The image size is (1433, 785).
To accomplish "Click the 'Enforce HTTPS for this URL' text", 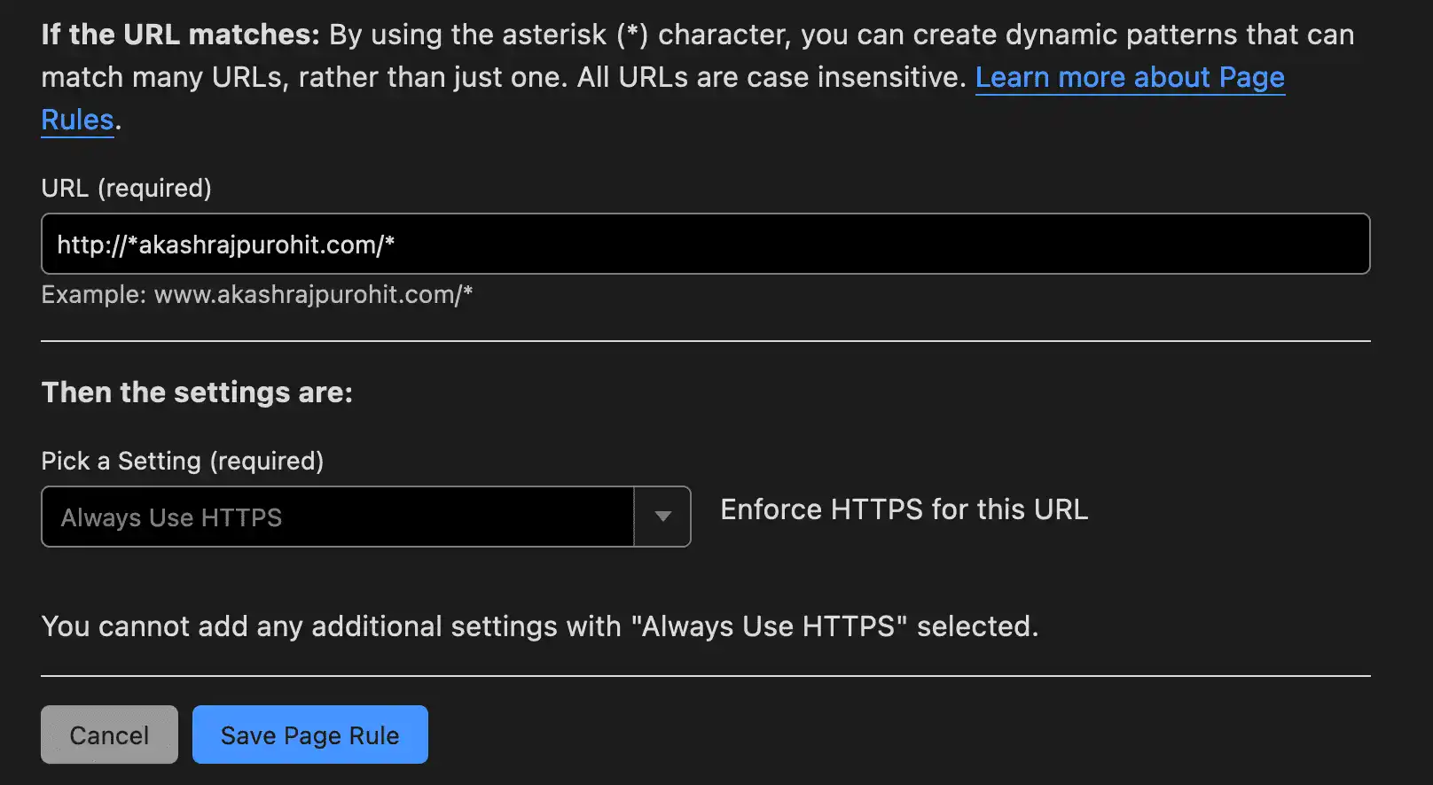I will point(904,509).
